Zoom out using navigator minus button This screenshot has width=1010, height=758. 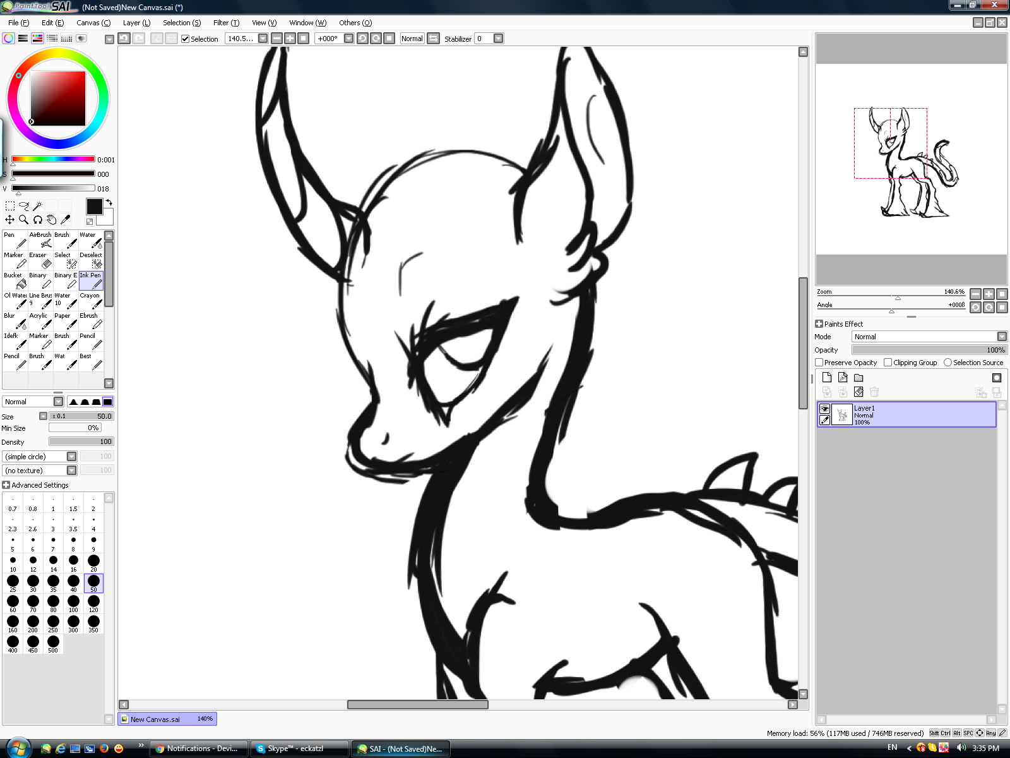tap(976, 294)
